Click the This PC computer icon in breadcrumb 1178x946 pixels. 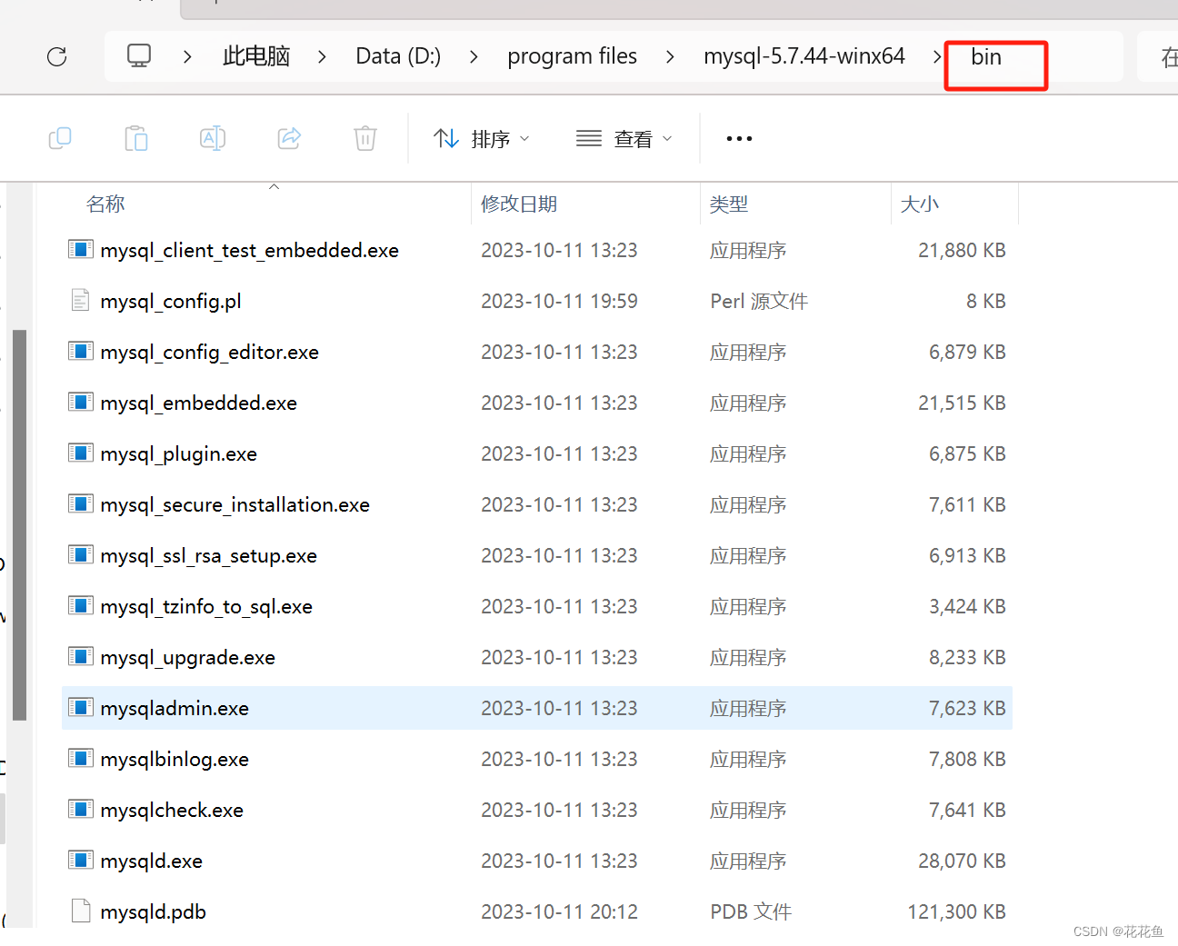tap(138, 55)
